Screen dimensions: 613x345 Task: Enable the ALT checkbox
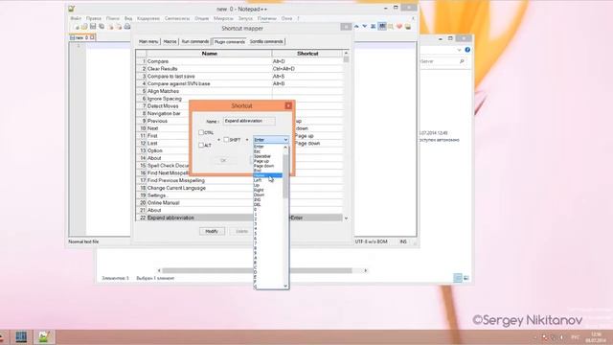click(201, 145)
